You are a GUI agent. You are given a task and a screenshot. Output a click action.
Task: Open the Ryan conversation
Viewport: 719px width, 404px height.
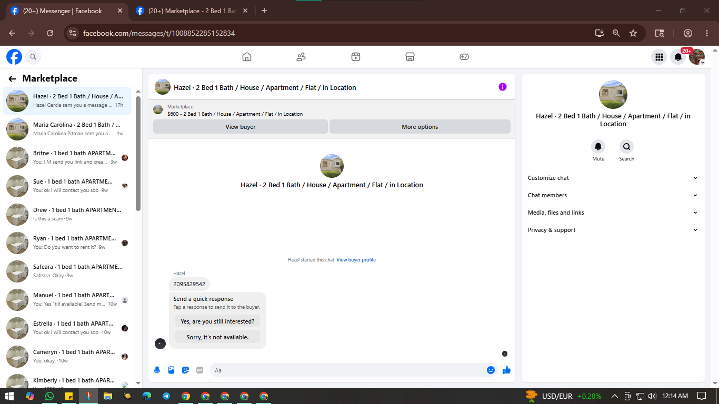click(67, 243)
